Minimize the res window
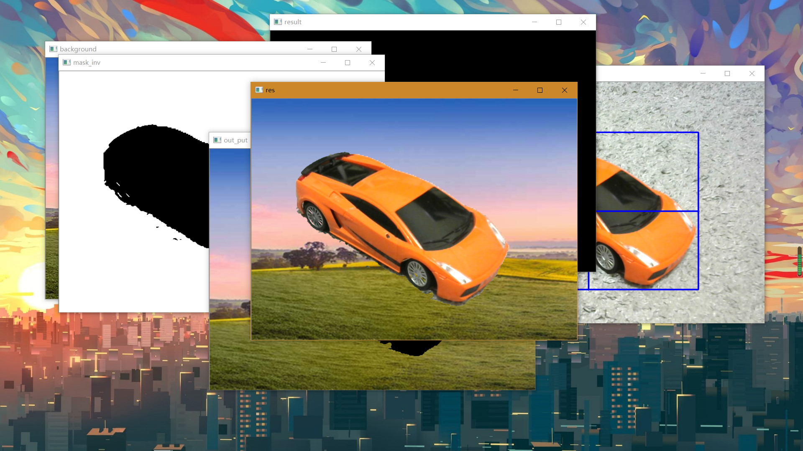 coord(515,90)
